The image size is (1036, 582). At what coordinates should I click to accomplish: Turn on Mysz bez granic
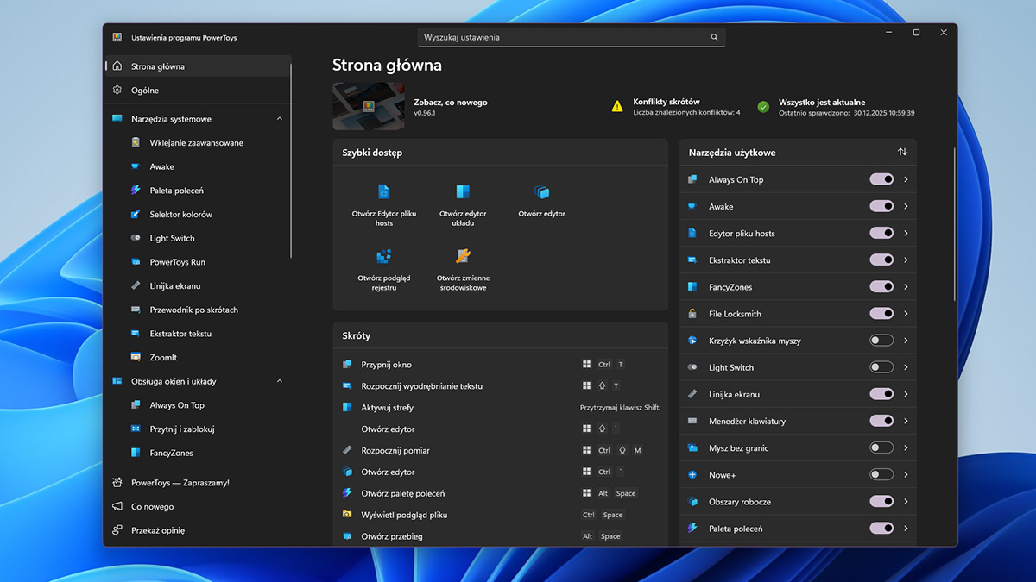click(881, 447)
